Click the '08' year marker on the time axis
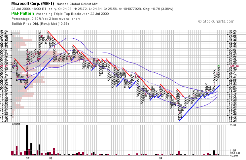The height and width of the screenshot is (160, 246). [51, 158]
